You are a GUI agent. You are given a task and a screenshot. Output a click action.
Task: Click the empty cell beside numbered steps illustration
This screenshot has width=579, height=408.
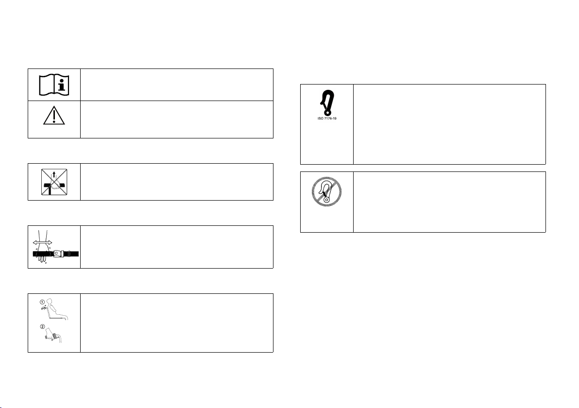click(x=176, y=323)
